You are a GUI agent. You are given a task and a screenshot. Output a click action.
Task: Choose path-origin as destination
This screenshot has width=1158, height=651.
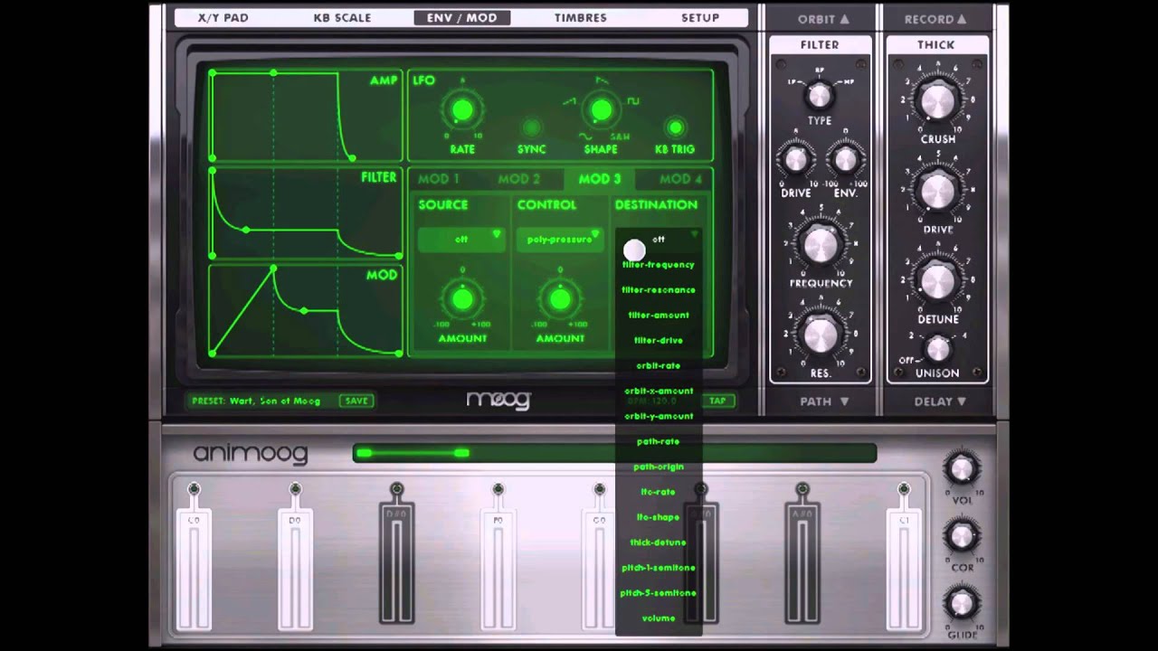pos(659,467)
